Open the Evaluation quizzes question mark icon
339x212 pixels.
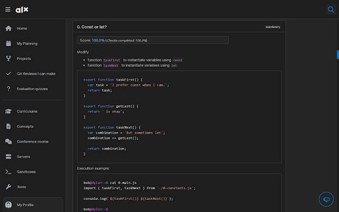tap(8, 89)
